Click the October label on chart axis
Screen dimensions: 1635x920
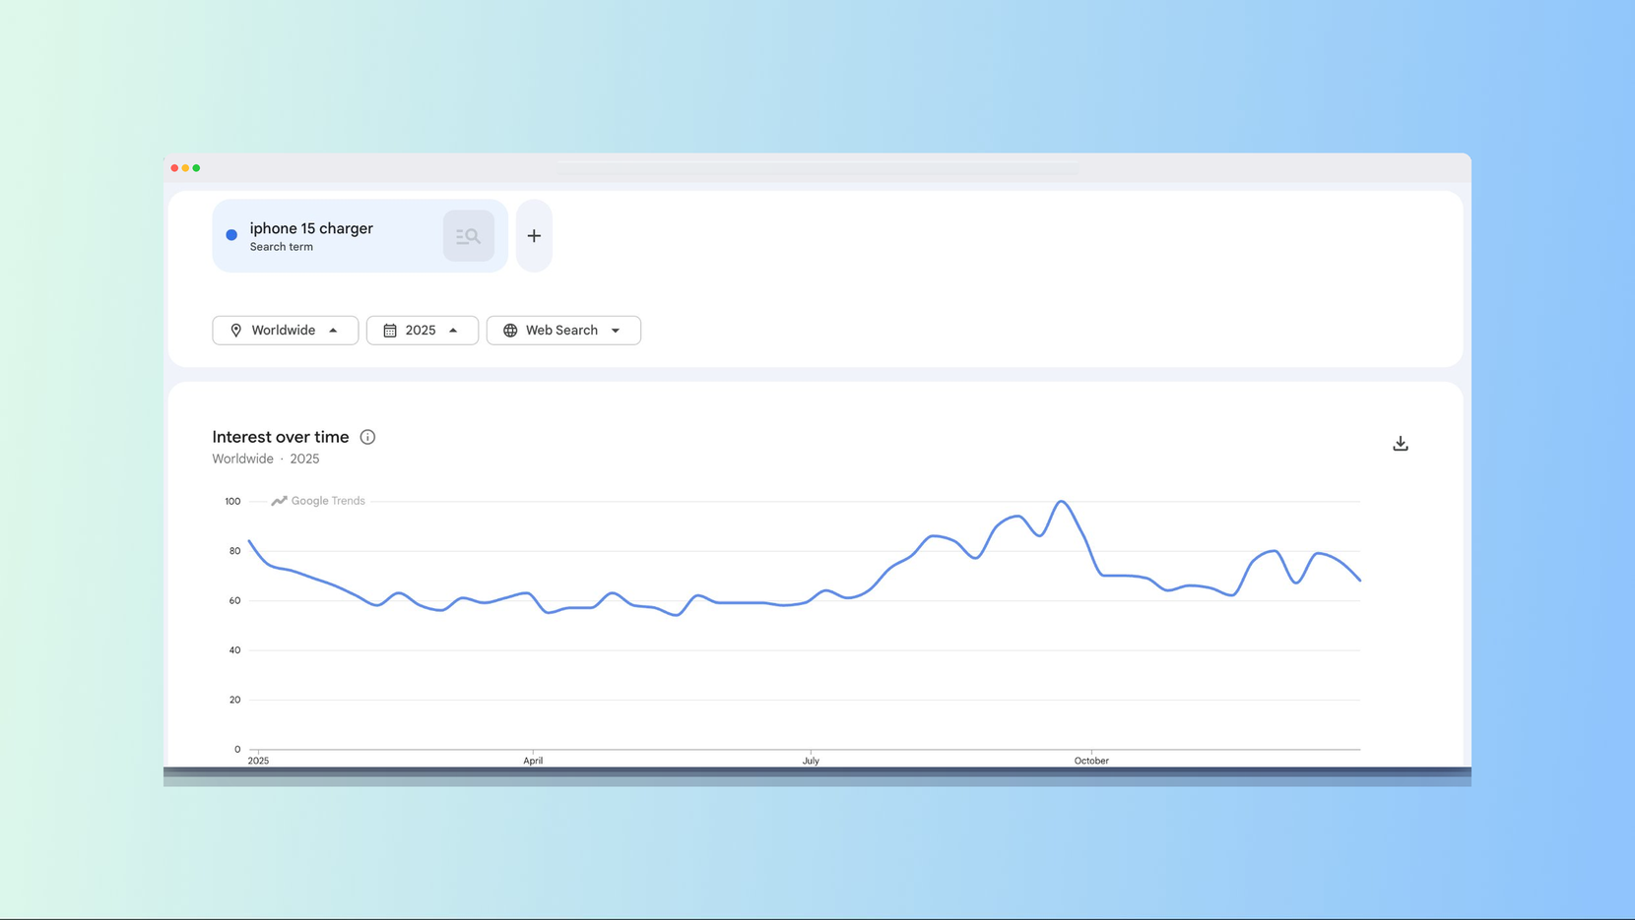point(1090,761)
